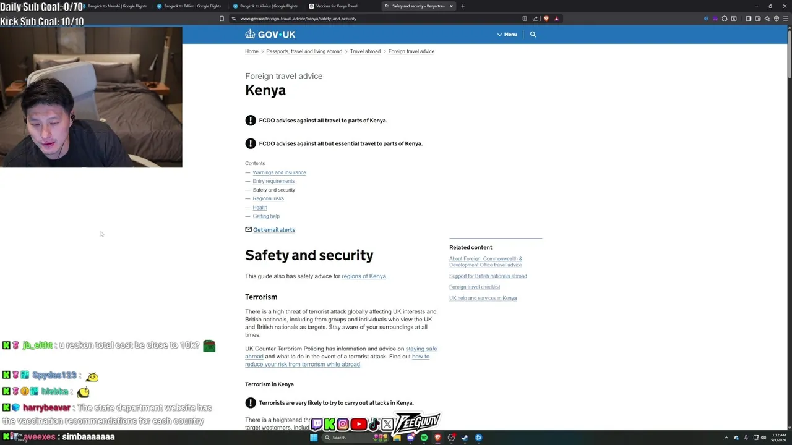Viewport: 792px width, 445px height.
Task: Open the 'Passports, travel and living abroad' breadcrumb
Action: click(x=304, y=51)
